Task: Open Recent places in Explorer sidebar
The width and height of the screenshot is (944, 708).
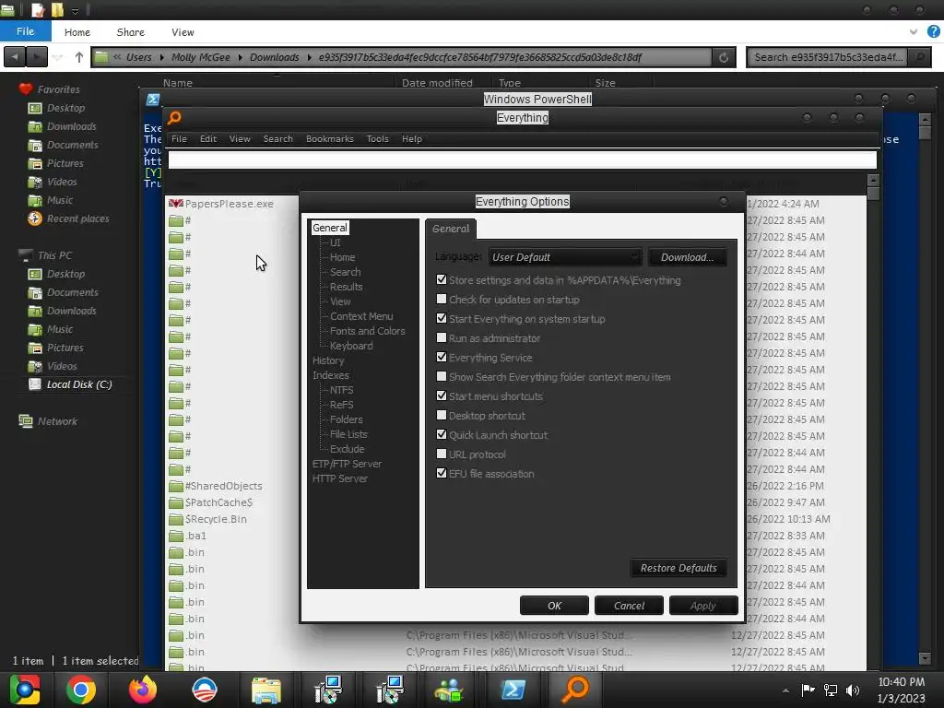Action: 77,218
